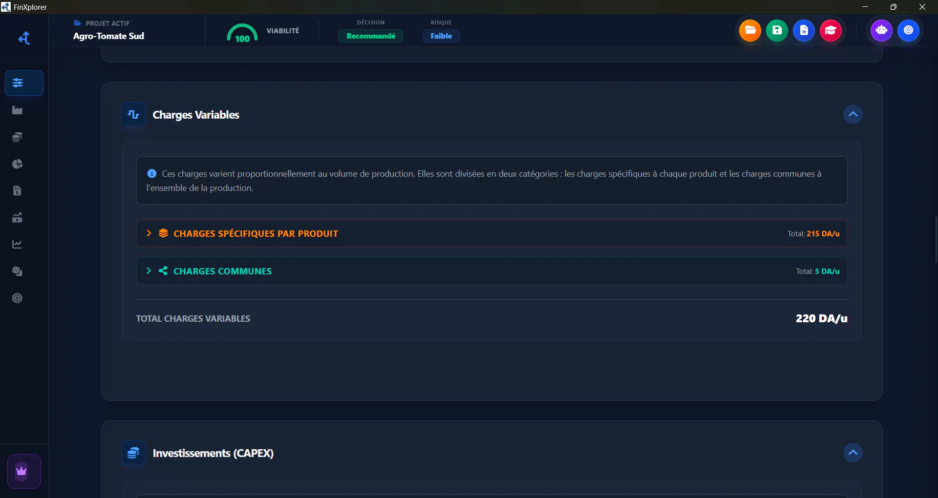Viewport: 938px width, 498px height.
Task: Open the pie chart sidebar icon
Action: point(17,164)
